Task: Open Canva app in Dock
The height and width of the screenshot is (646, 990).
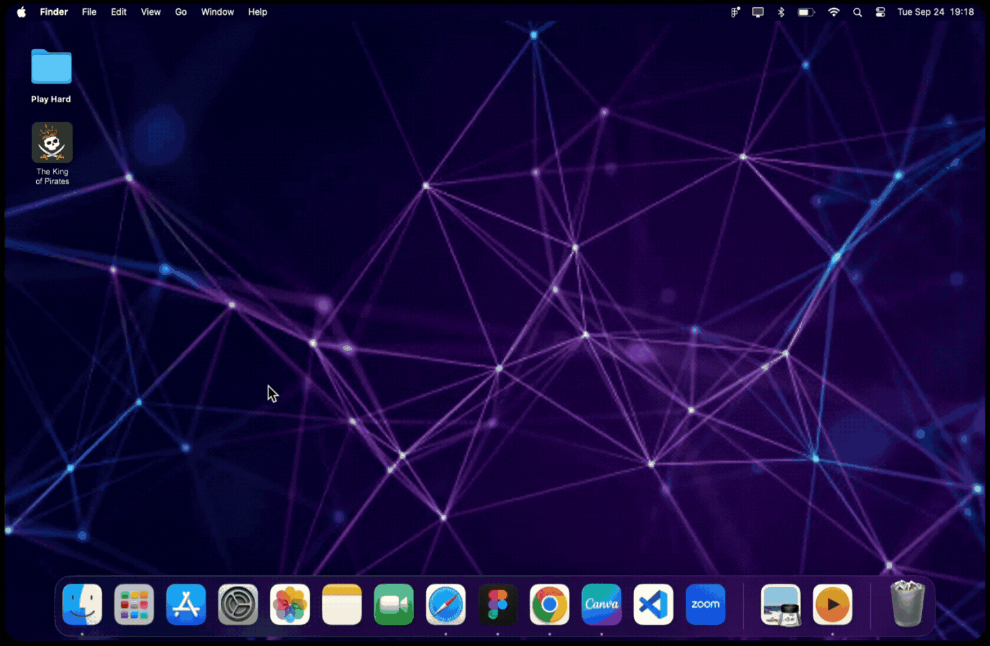Action: [x=602, y=604]
